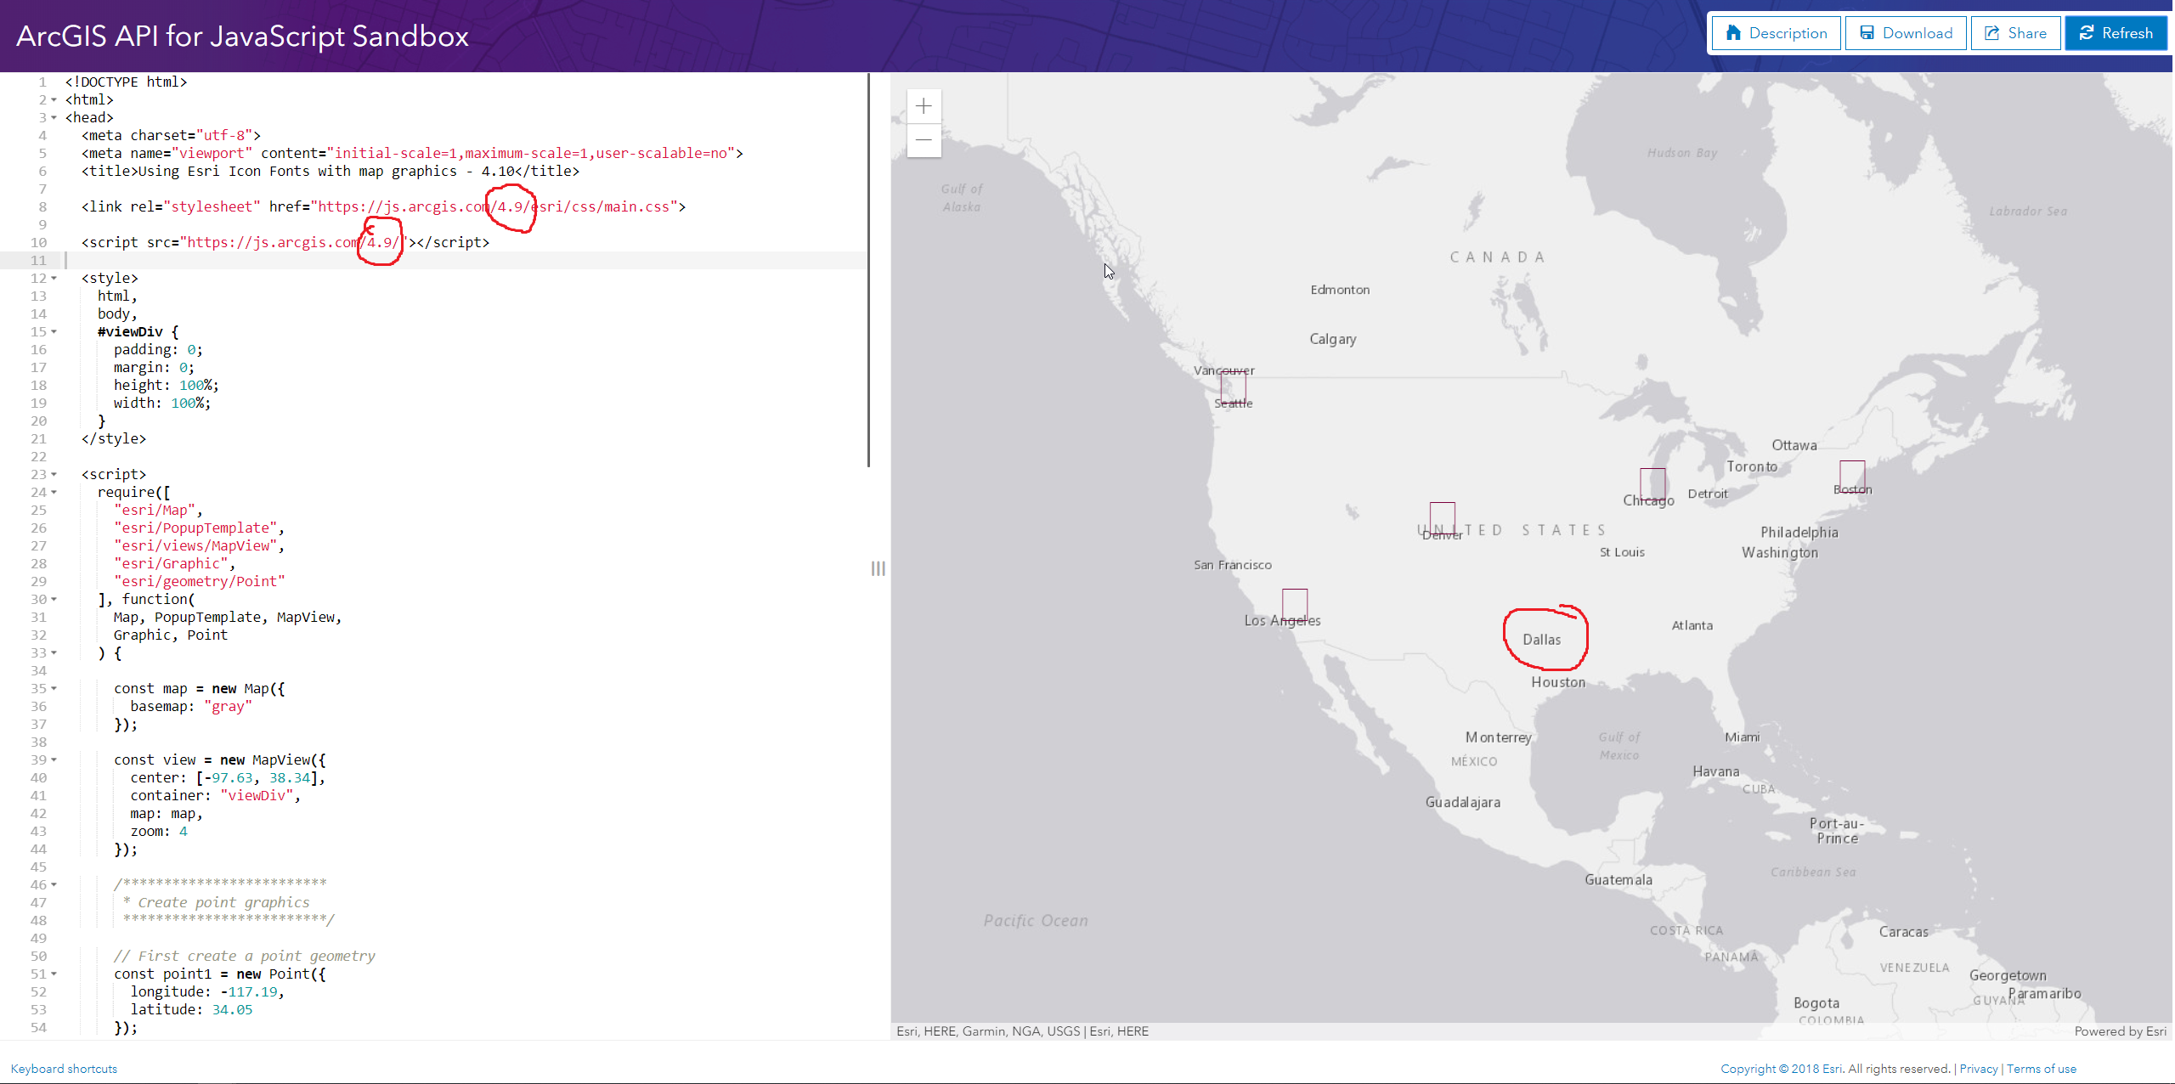
Task: Collapse the function fold on line 30
Action: pos(54,600)
